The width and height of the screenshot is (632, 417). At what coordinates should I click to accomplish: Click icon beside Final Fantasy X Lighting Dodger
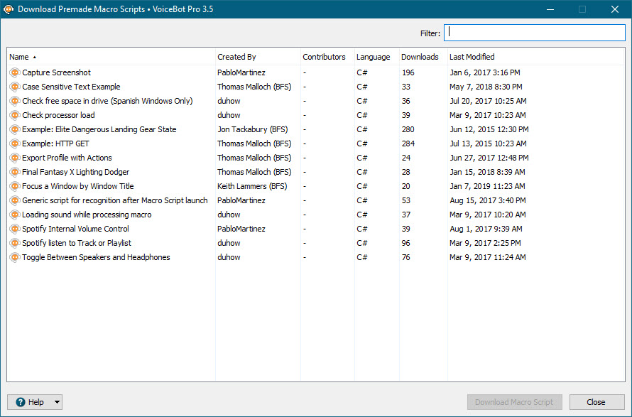14,172
